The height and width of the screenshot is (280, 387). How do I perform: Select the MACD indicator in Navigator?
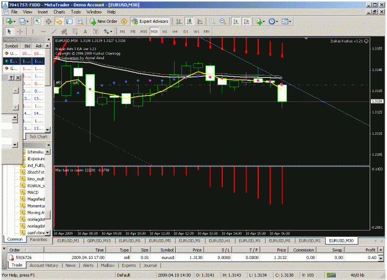pos(33,192)
